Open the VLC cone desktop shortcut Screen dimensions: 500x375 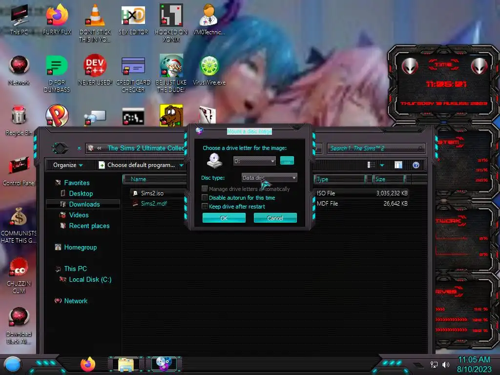point(95,22)
